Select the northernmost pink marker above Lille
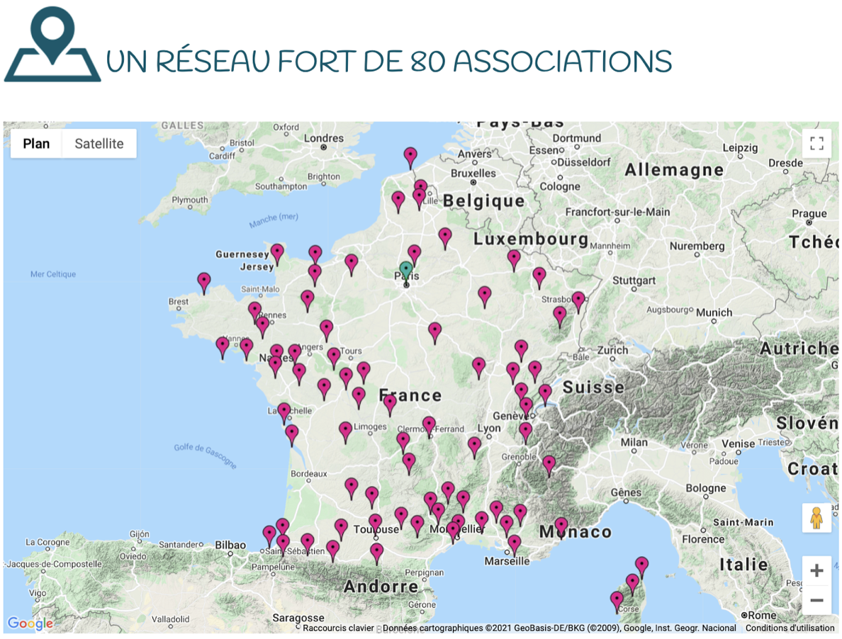842x639 pixels. coord(410,157)
